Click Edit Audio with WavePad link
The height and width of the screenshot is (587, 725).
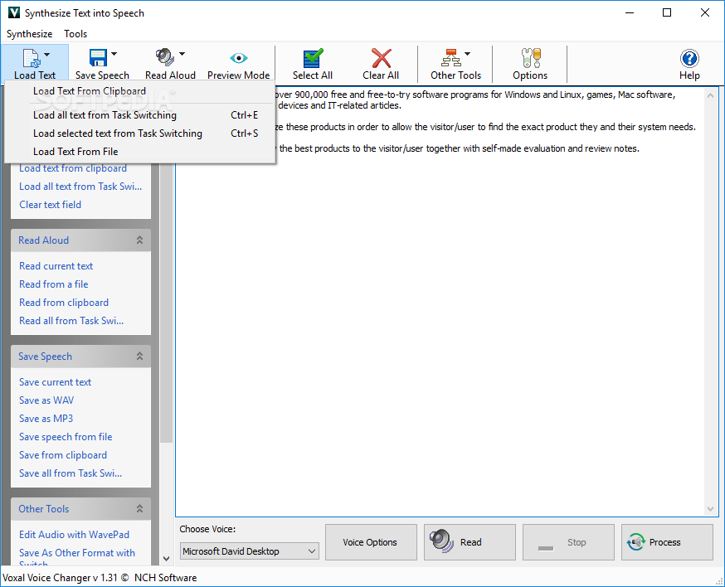coord(74,534)
